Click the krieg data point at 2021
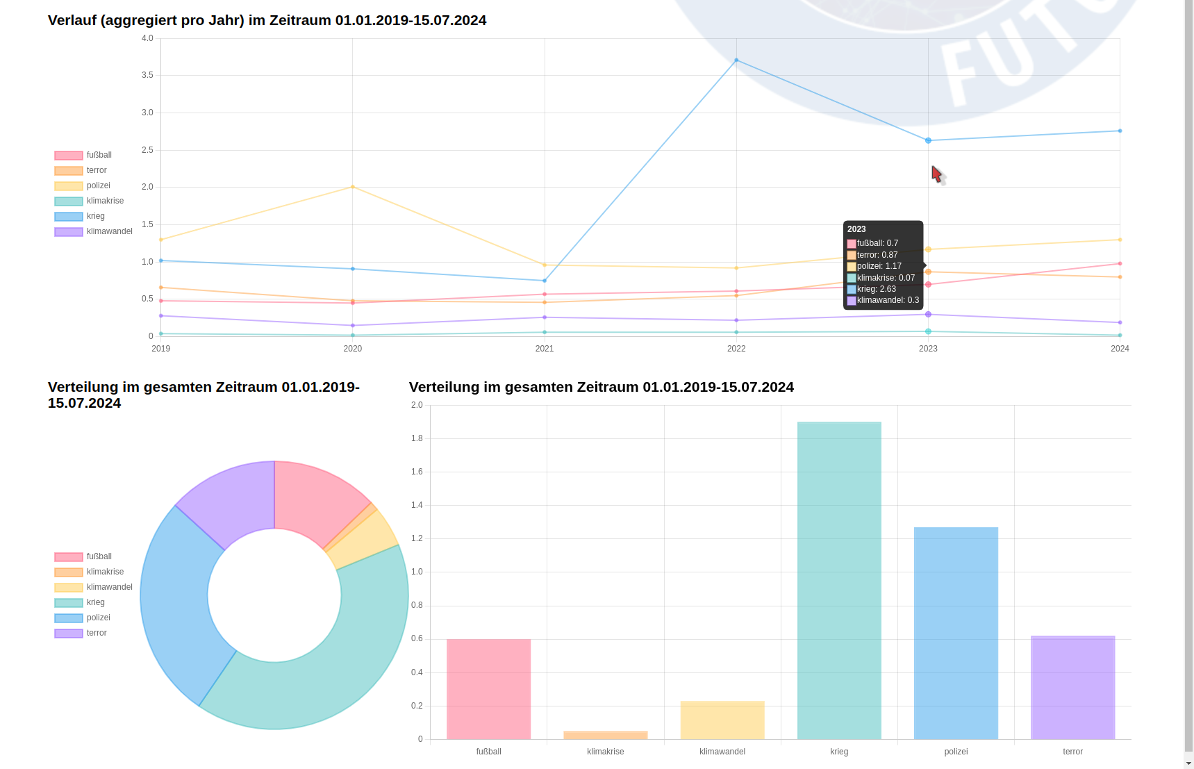This screenshot has width=1194, height=769. [545, 281]
